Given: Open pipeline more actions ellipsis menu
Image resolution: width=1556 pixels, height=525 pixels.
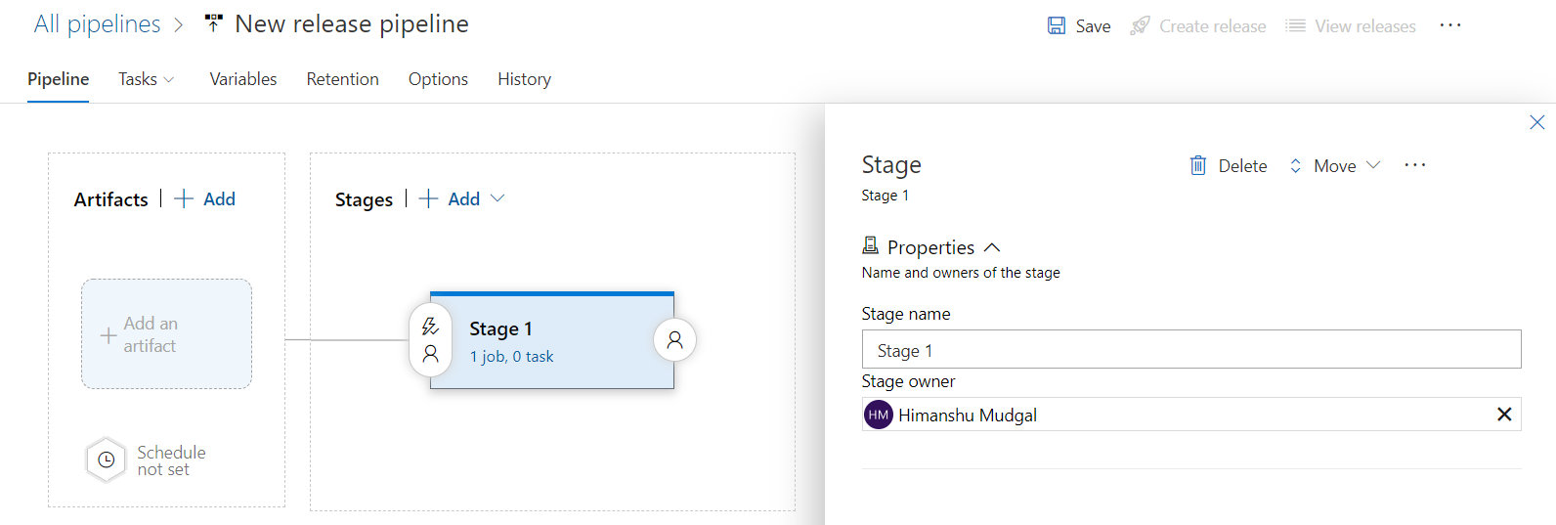Looking at the screenshot, I should (x=1450, y=25).
